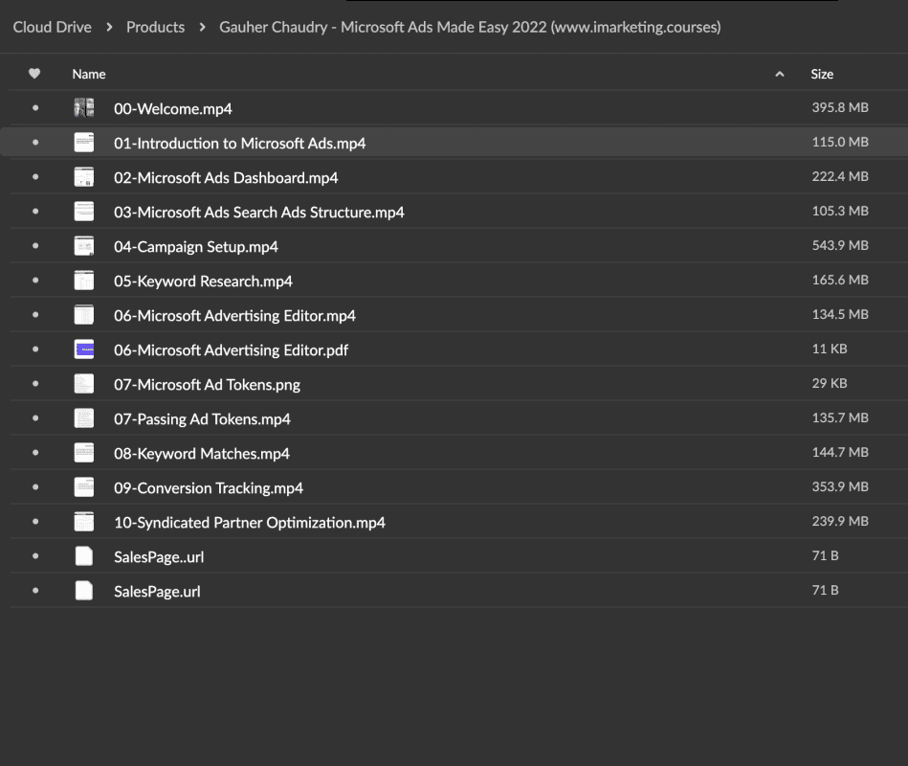Sort by the Name column header
Viewport: 908px width, 766px height.
[89, 74]
